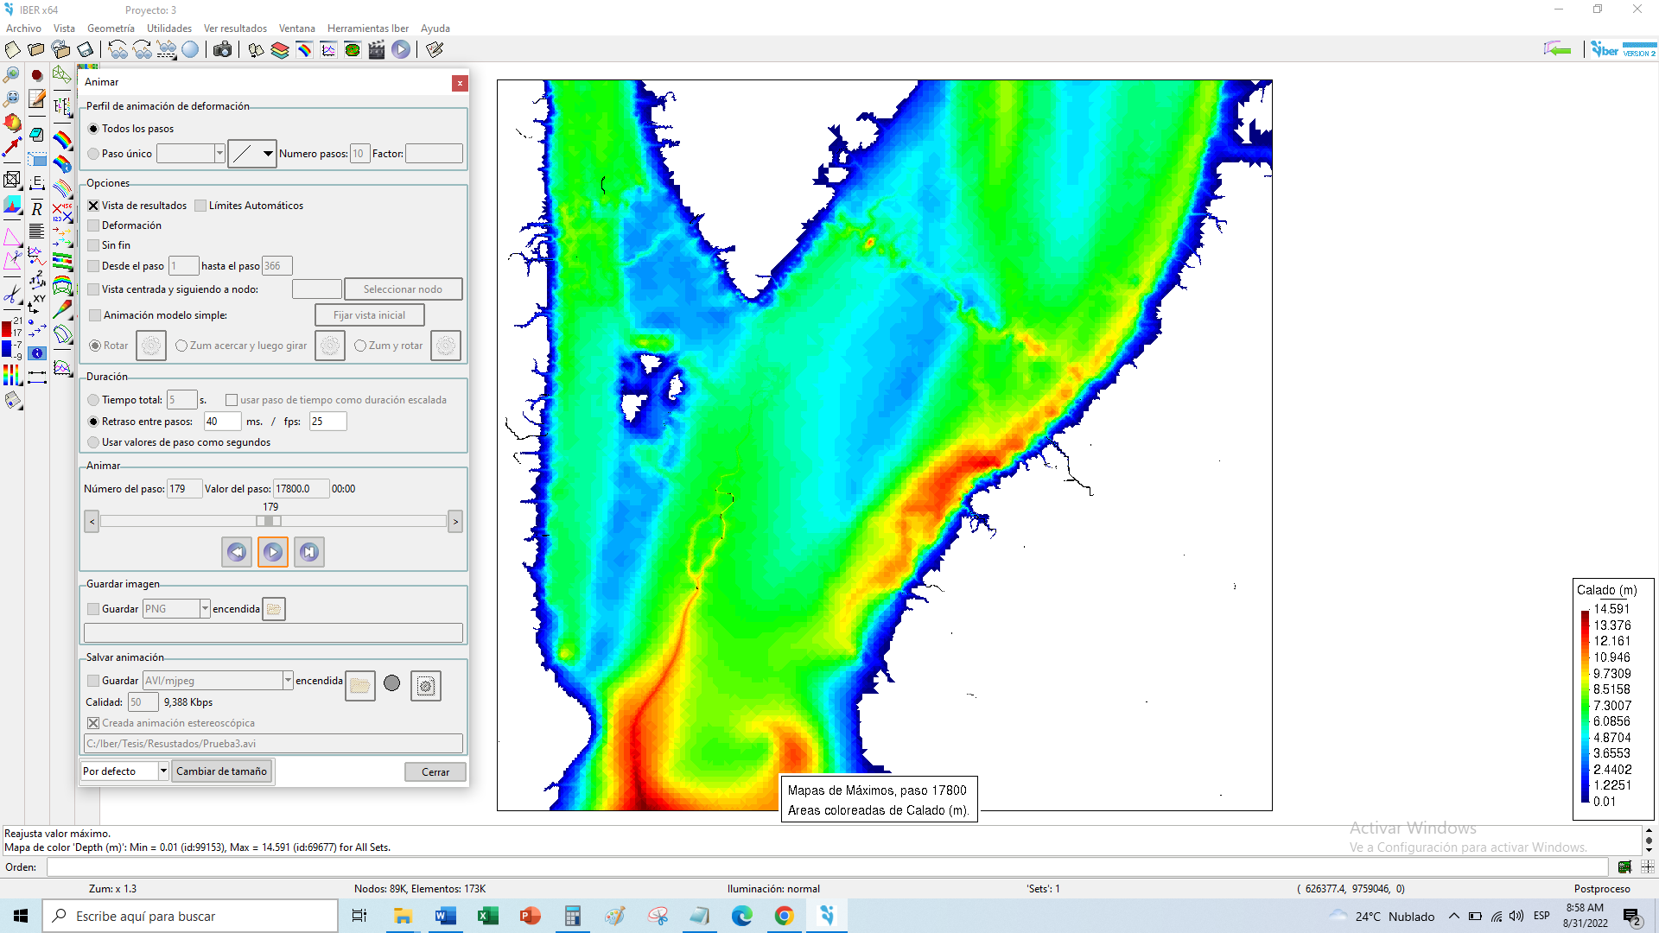1659x933 pixels.
Task: Click the green toggle pre/post process icon
Action: (x=1557, y=50)
